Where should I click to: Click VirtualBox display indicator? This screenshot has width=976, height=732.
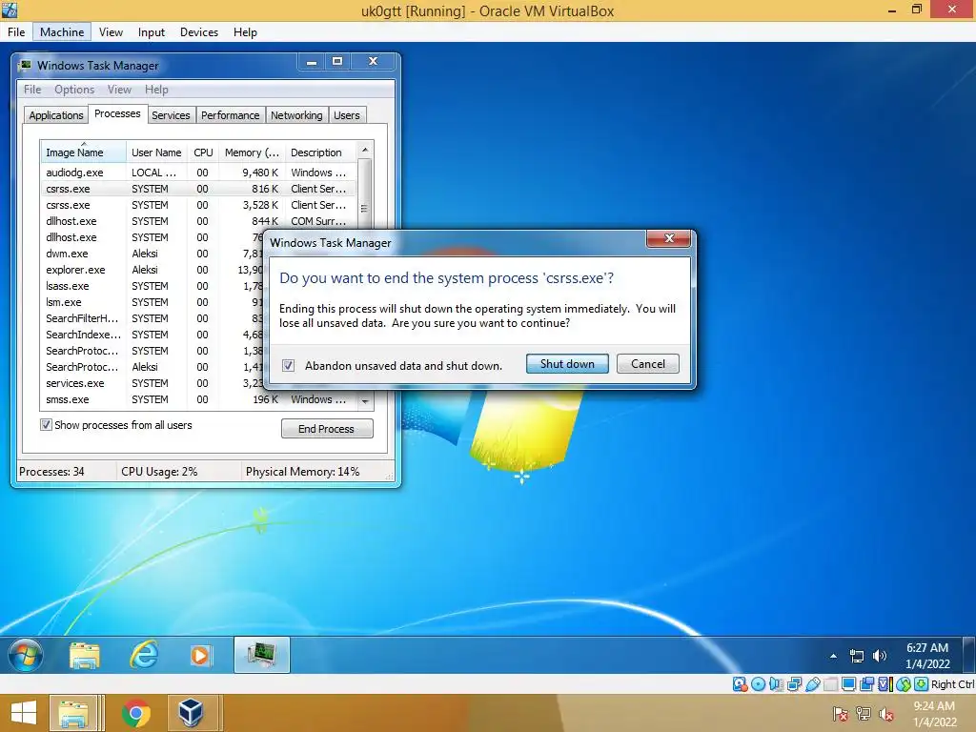pos(848,684)
